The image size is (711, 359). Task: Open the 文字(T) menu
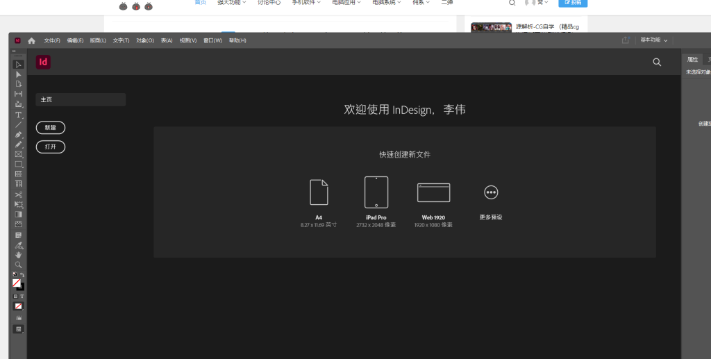click(x=121, y=40)
